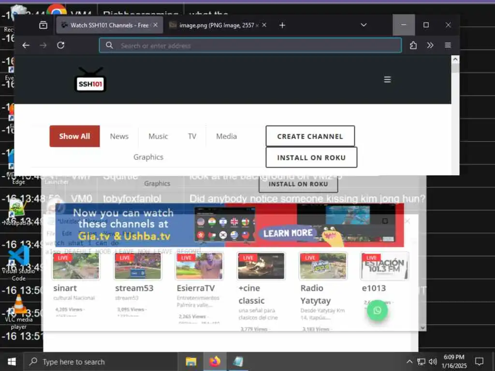
Task: Open Firefox View icon left of the tabs
Action: click(x=43, y=25)
